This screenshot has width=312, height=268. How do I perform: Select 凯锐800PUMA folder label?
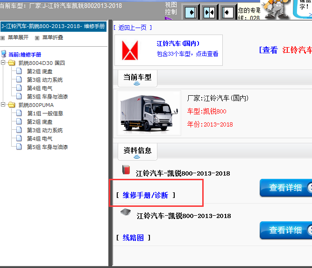point(36,105)
